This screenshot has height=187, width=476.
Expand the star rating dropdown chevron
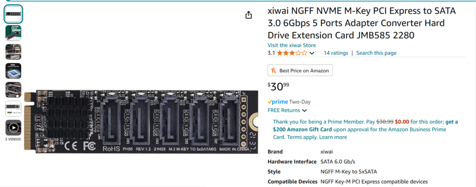point(312,53)
